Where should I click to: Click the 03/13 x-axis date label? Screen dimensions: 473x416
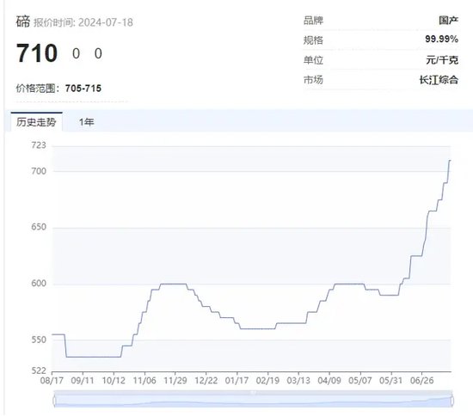298,381
